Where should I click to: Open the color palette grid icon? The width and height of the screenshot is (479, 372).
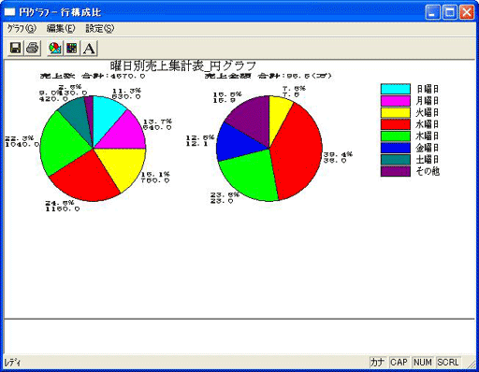coord(72,48)
